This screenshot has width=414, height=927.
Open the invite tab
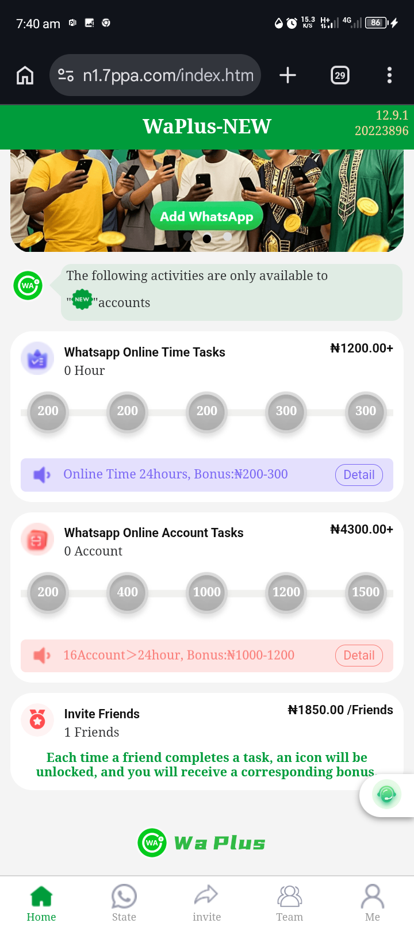(x=207, y=903)
